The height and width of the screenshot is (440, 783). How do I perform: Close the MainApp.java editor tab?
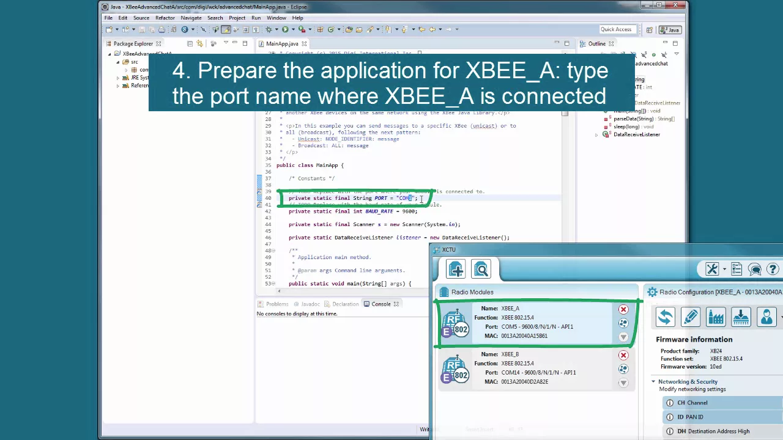304,43
